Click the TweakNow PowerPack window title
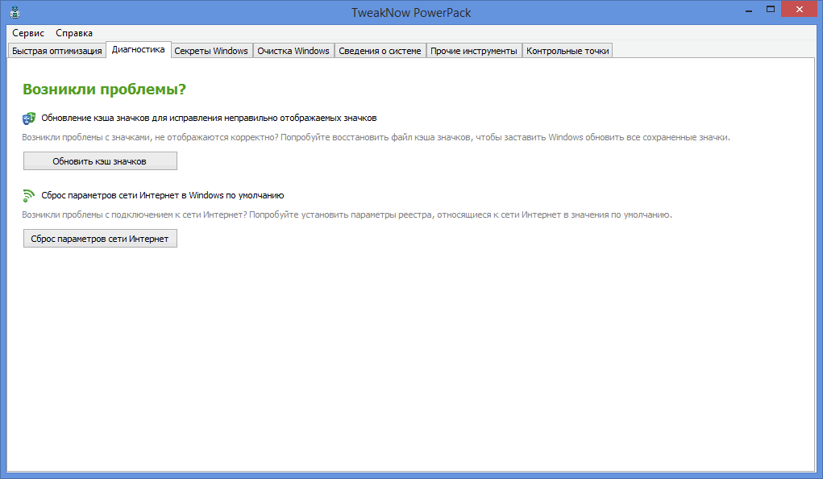The height and width of the screenshot is (479, 823). click(411, 13)
